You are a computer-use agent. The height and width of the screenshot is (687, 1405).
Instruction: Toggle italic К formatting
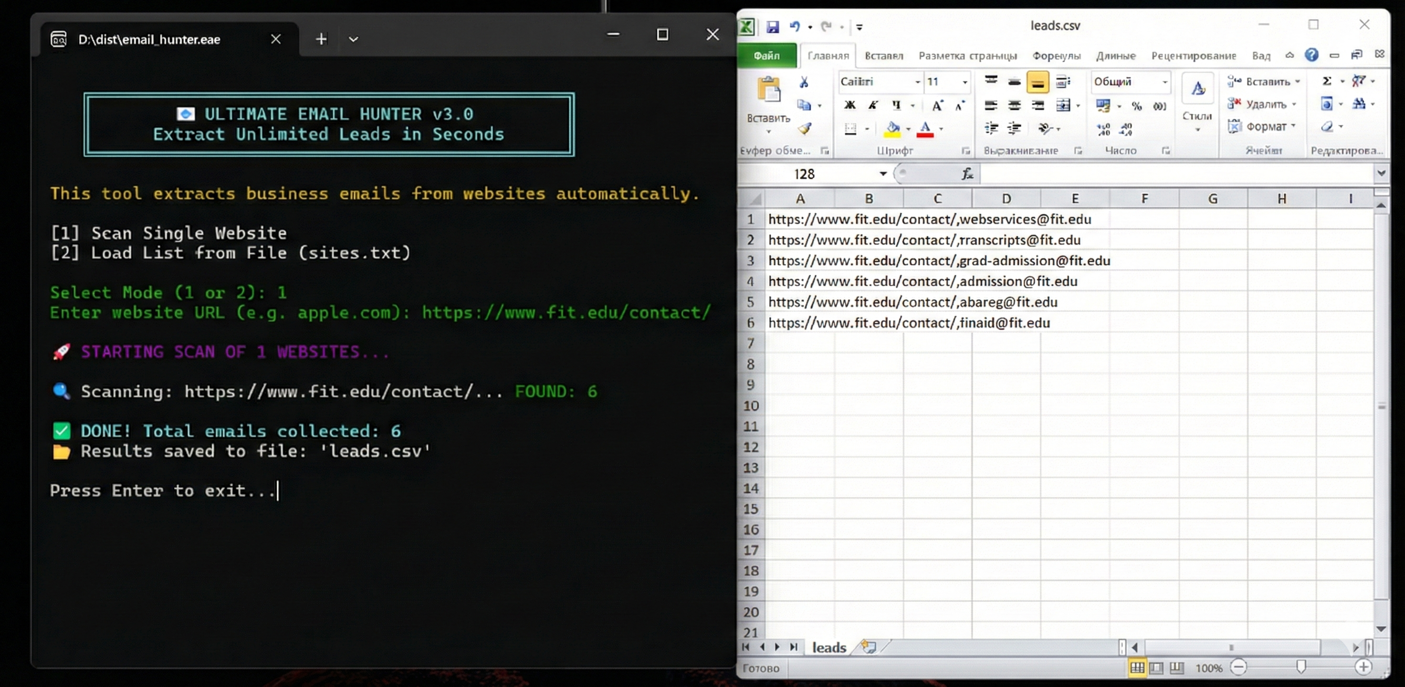coord(873,105)
